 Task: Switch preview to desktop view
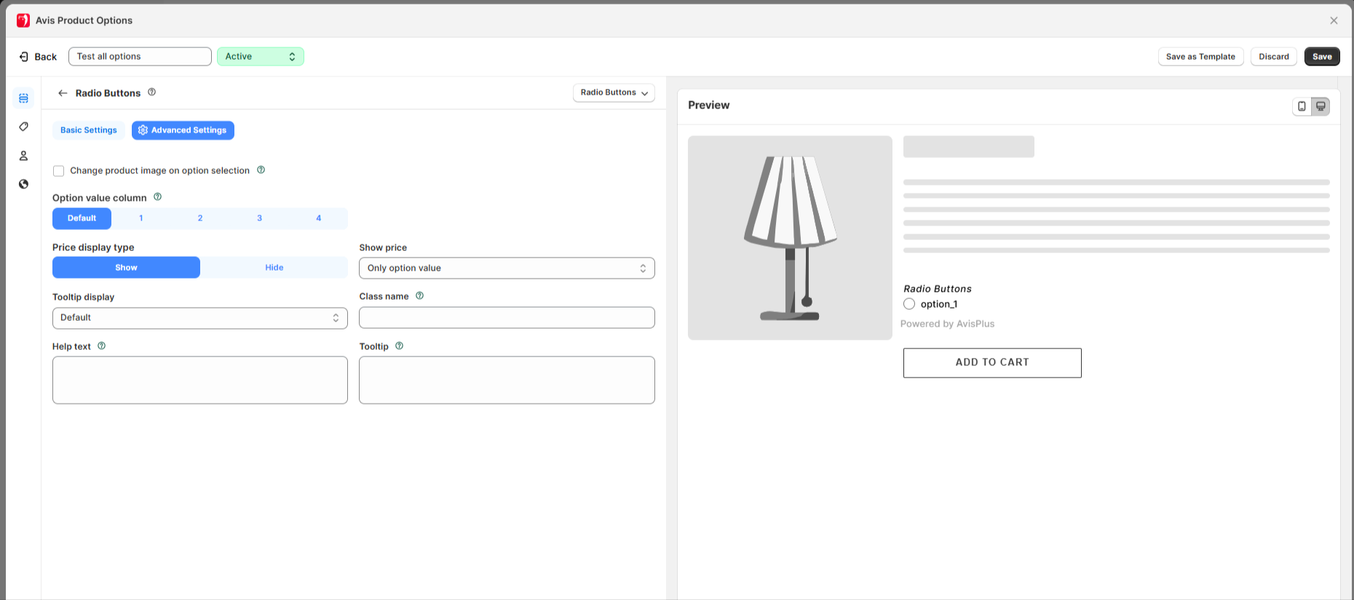pyautogui.click(x=1321, y=106)
